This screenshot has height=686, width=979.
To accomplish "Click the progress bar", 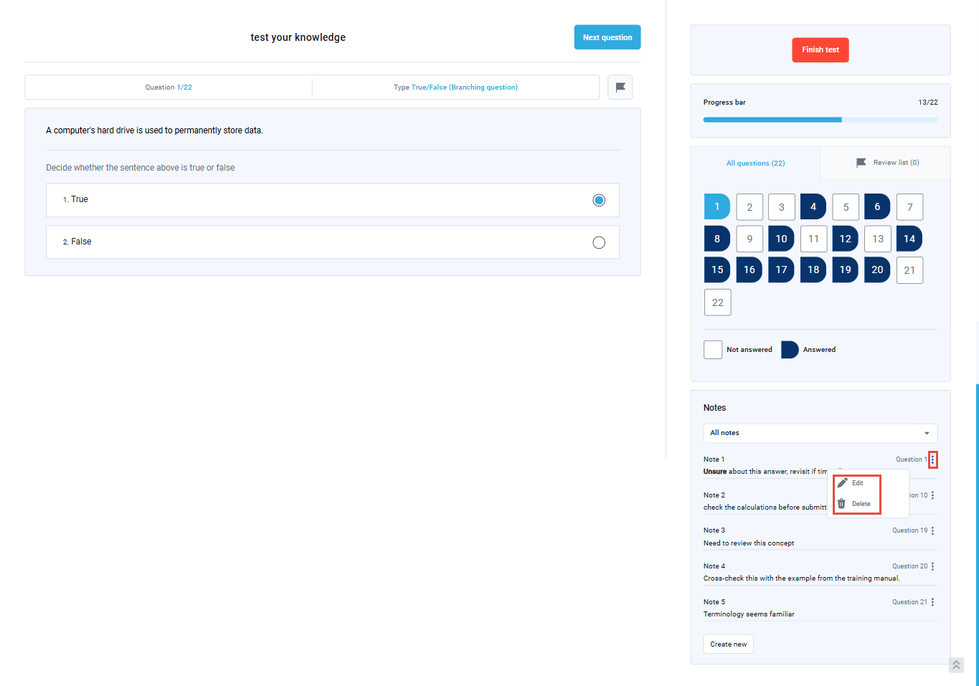I will pos(820,120).
